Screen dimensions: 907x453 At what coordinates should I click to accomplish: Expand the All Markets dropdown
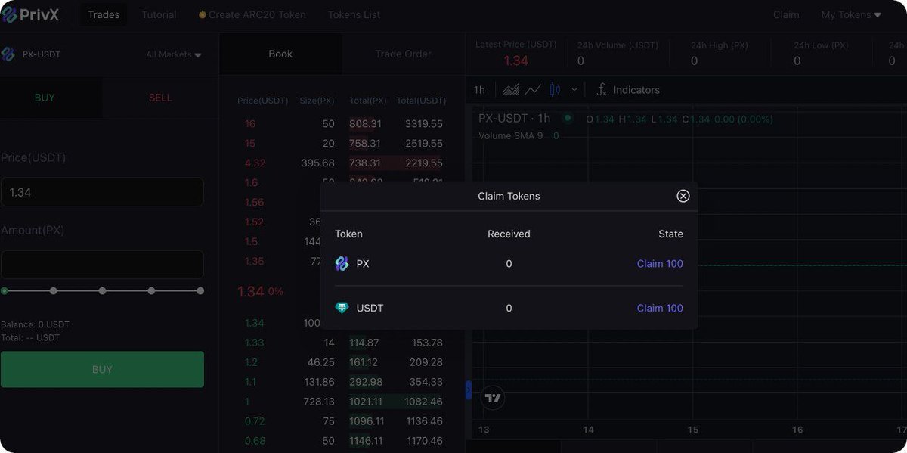(x=174, y=54)
